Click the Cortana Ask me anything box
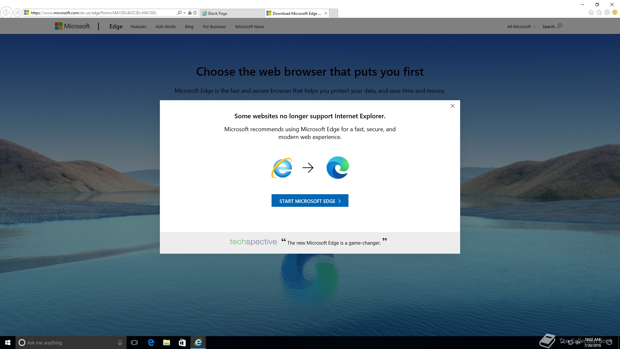620x349 pixels. point(71,343)
